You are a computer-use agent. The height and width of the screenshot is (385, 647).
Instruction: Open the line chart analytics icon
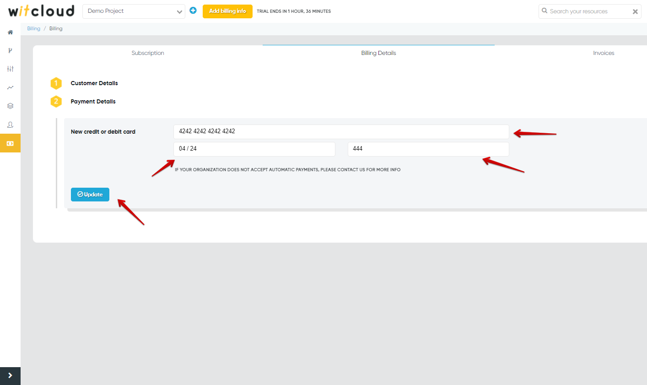pyautogui.click(x=10, y=87)
